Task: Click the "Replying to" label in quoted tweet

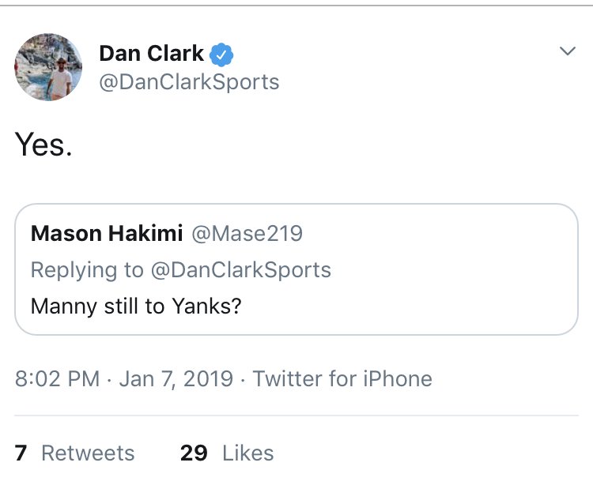Action: 87,269
